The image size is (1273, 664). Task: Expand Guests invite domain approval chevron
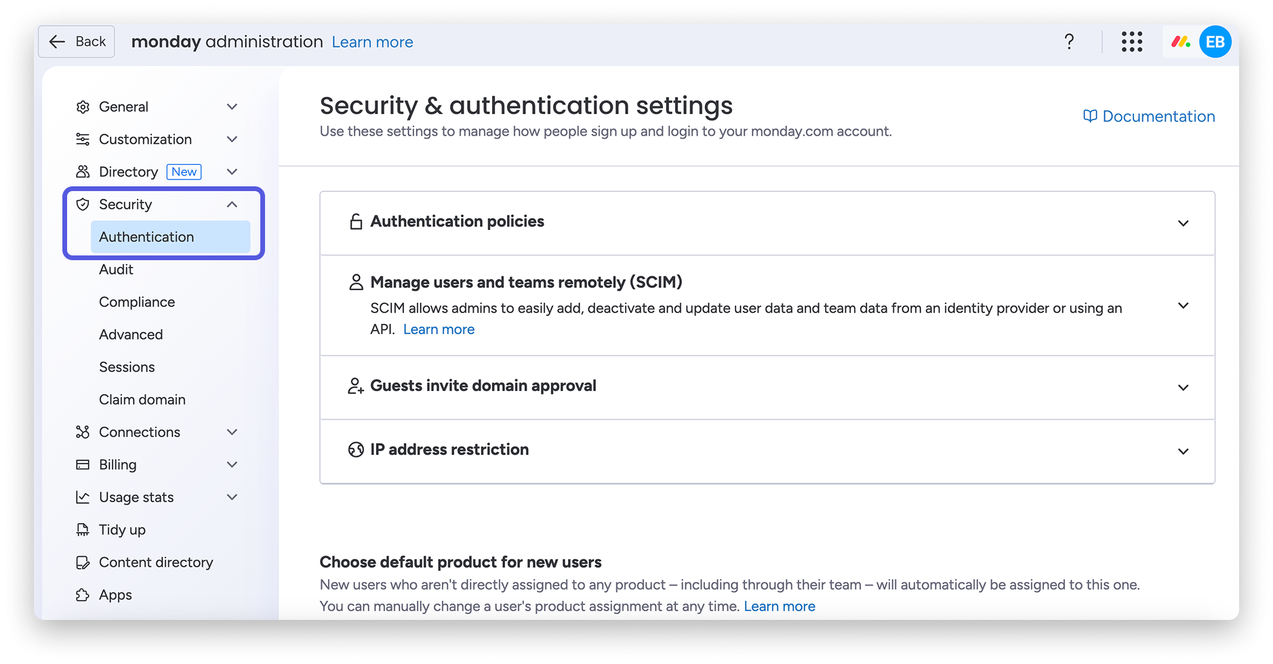point(1183,388)
